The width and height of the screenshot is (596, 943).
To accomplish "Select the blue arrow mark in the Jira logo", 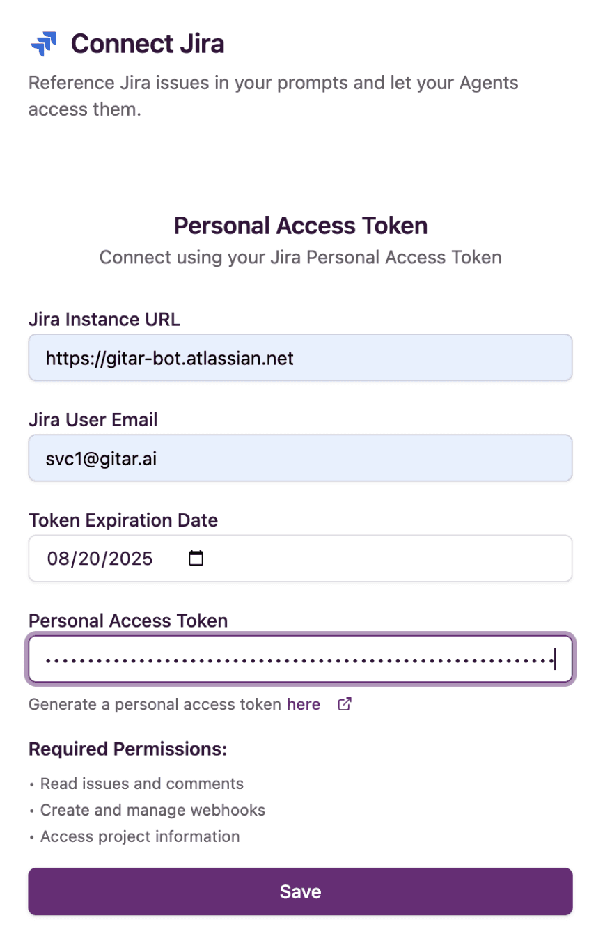I will coord(43,43).
